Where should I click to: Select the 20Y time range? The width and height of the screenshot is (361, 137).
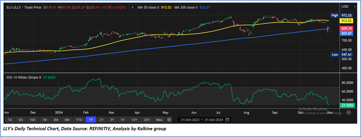coord(147,120)
